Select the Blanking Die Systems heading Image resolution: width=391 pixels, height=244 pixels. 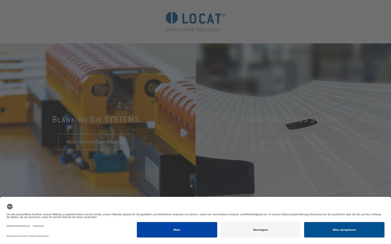(96, 119)
